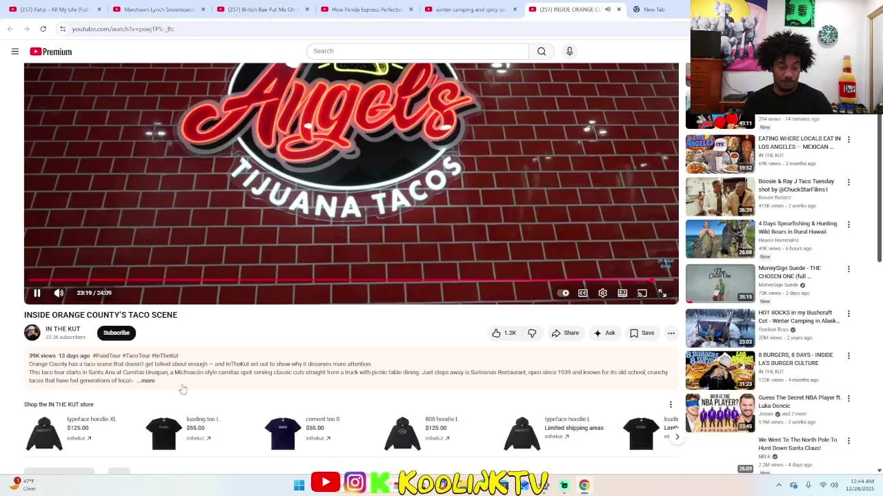Open options for MoneySign Suede video

849,269
